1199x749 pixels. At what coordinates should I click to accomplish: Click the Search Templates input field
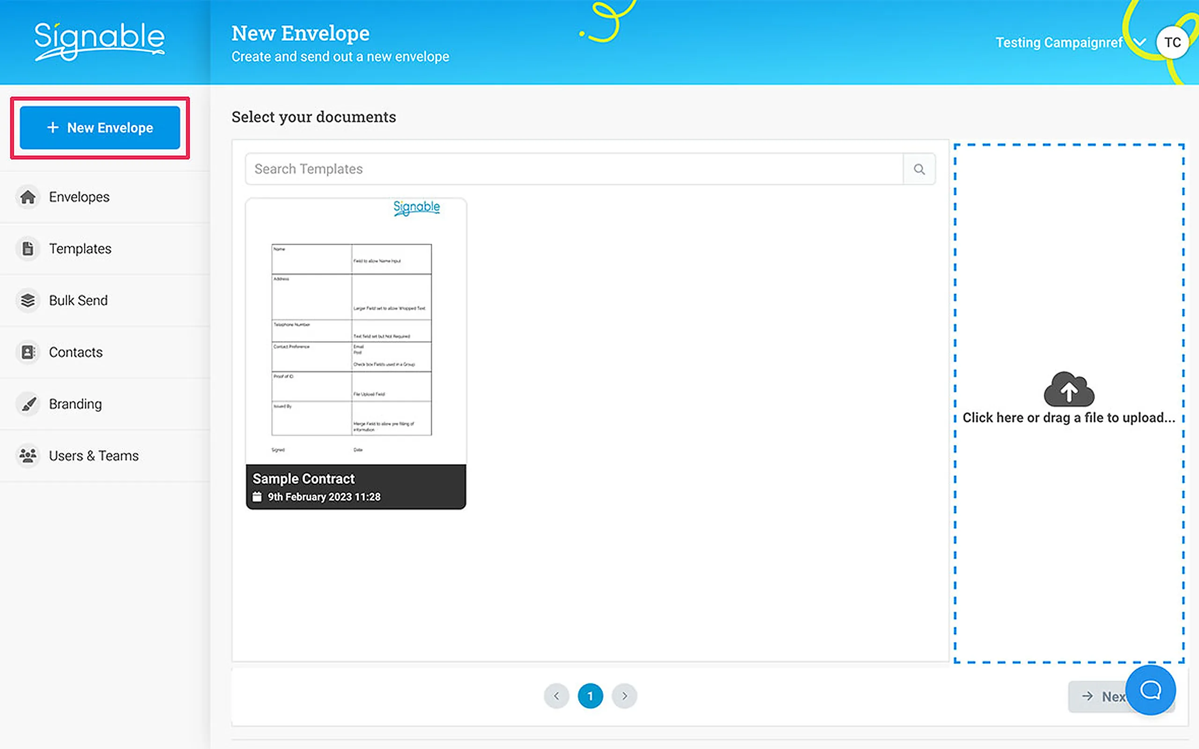[x=574, y=169]
